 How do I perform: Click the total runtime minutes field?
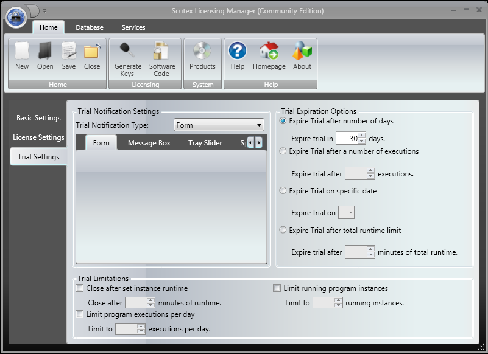click(x=356, y=252)
